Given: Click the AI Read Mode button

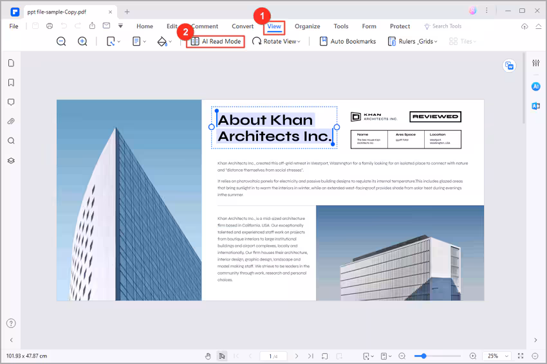Looking at the screenshot, I should pos(215,41).
